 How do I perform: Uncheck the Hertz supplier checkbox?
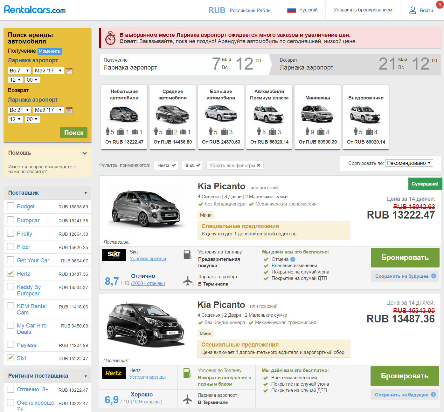(x=10, y=273)
